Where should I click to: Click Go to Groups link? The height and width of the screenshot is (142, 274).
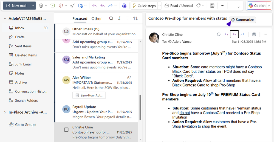coord(22,124)
